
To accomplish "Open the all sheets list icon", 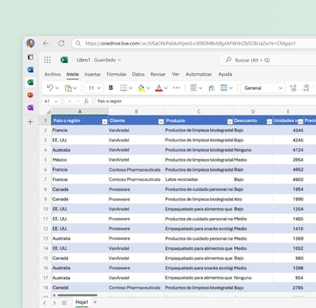I will 64,302.
